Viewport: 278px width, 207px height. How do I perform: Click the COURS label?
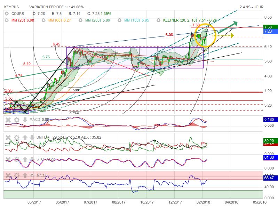click(17, 14)
